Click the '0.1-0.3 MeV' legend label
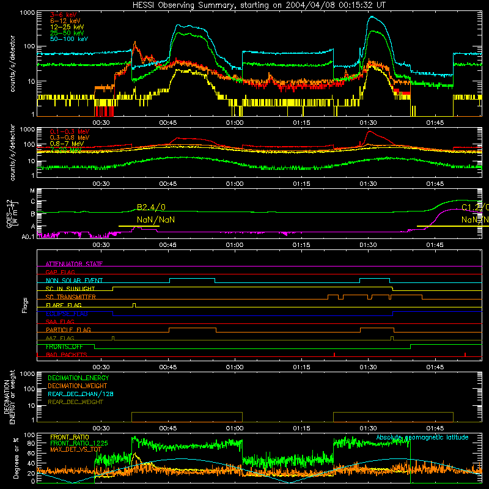 [x=70, y=131]
